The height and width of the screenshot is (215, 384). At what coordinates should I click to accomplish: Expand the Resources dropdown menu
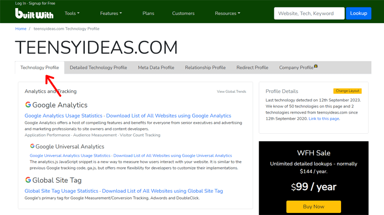pos(227,14)
